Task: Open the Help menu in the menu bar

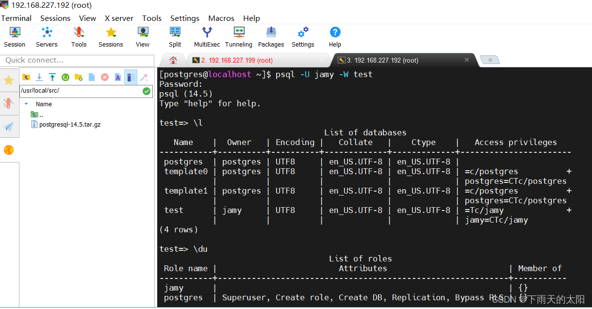Action: tap(251, 18)
